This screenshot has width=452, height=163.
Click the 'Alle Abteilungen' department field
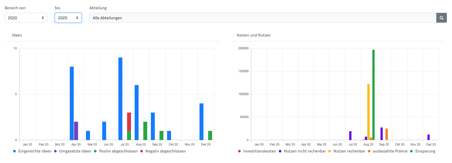point(263,18)
